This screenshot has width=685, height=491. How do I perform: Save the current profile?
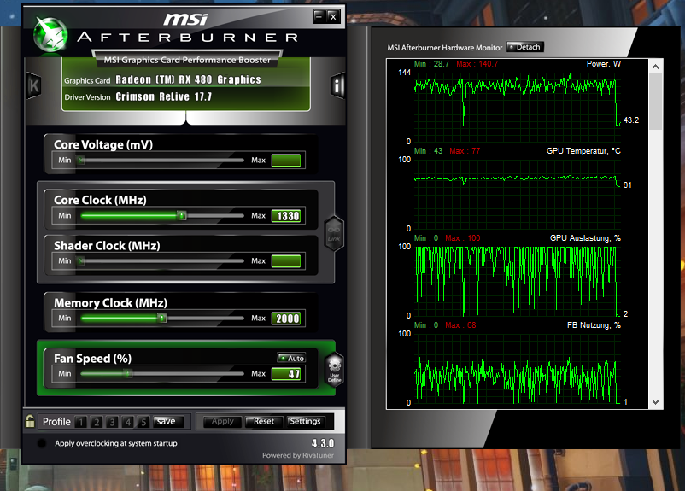[x=168, y=421]
